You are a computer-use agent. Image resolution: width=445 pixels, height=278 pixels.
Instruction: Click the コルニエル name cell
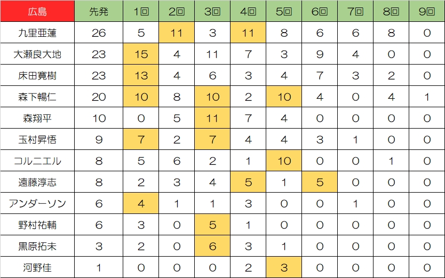(x=37, y=161)
